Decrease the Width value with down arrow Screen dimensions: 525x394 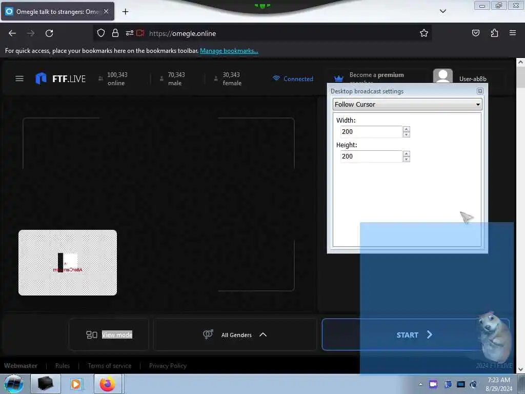(406, 134)
